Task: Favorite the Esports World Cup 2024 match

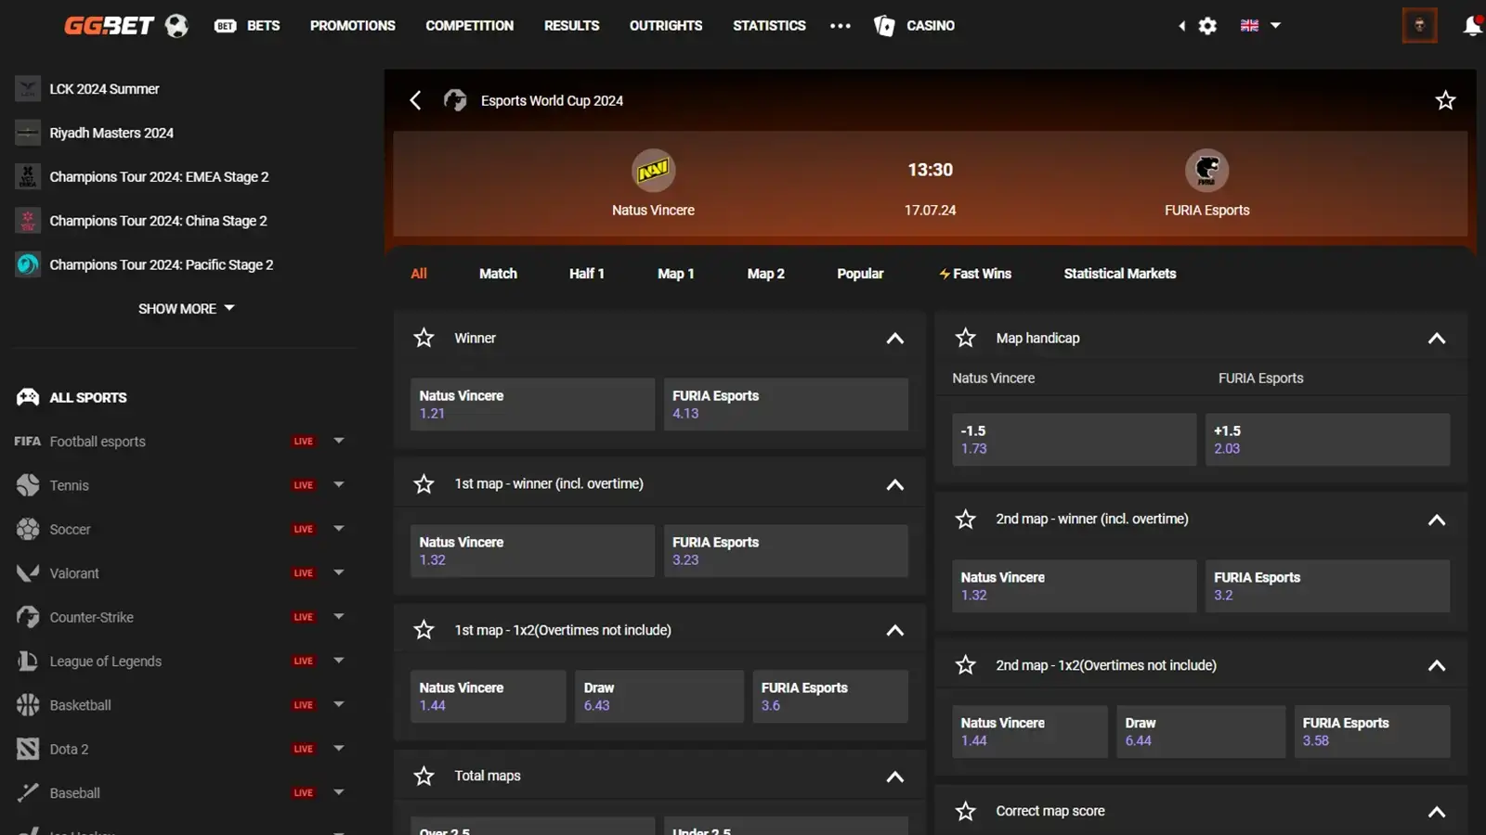Action: tap(1445, 100)
